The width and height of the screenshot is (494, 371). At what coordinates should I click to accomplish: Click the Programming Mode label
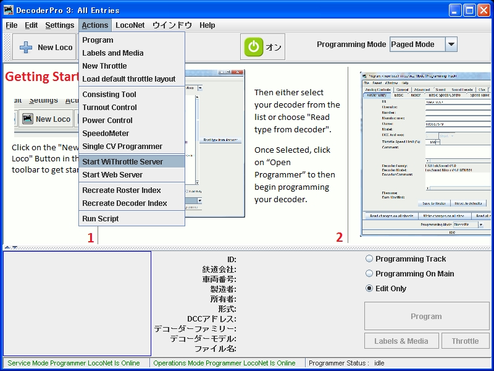click(351, 45)
